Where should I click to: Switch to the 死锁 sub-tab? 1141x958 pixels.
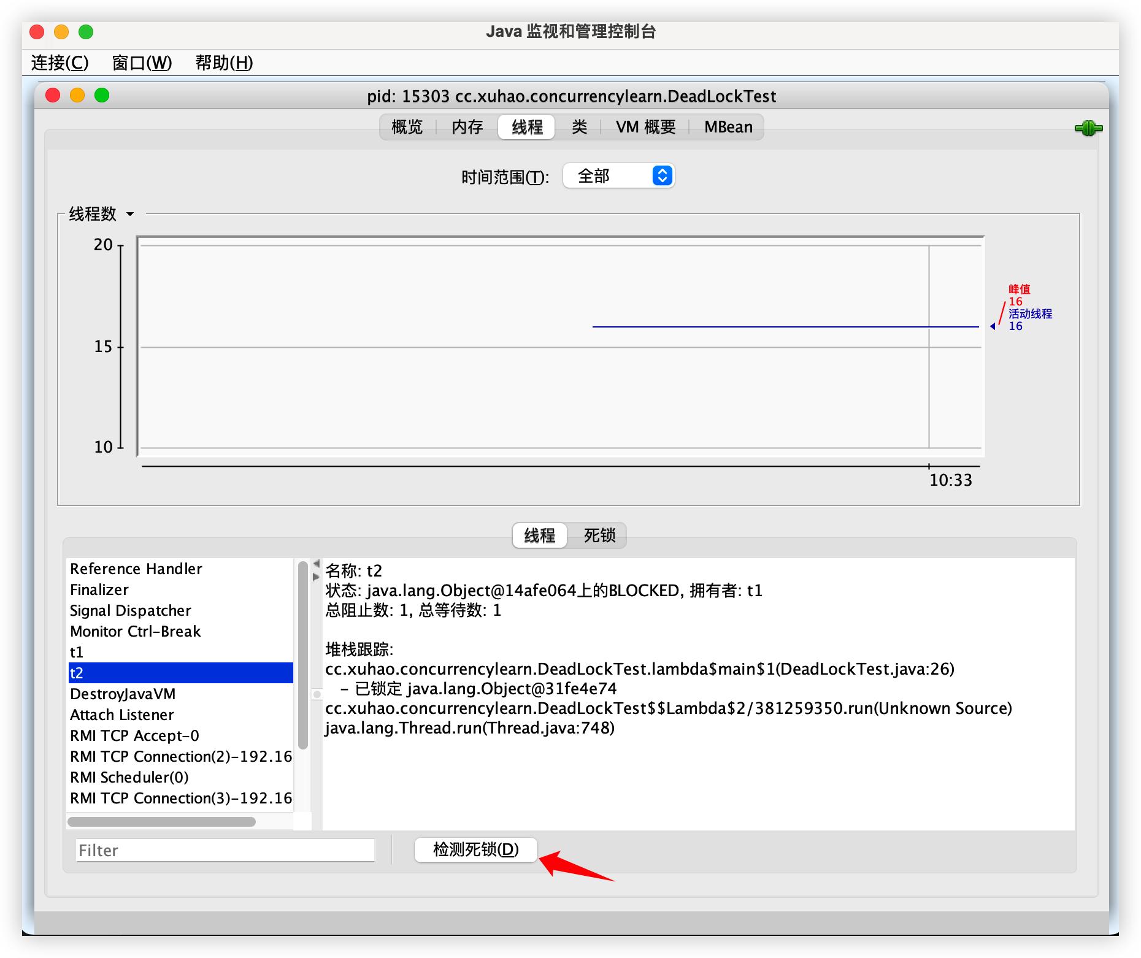click(599, 535)
